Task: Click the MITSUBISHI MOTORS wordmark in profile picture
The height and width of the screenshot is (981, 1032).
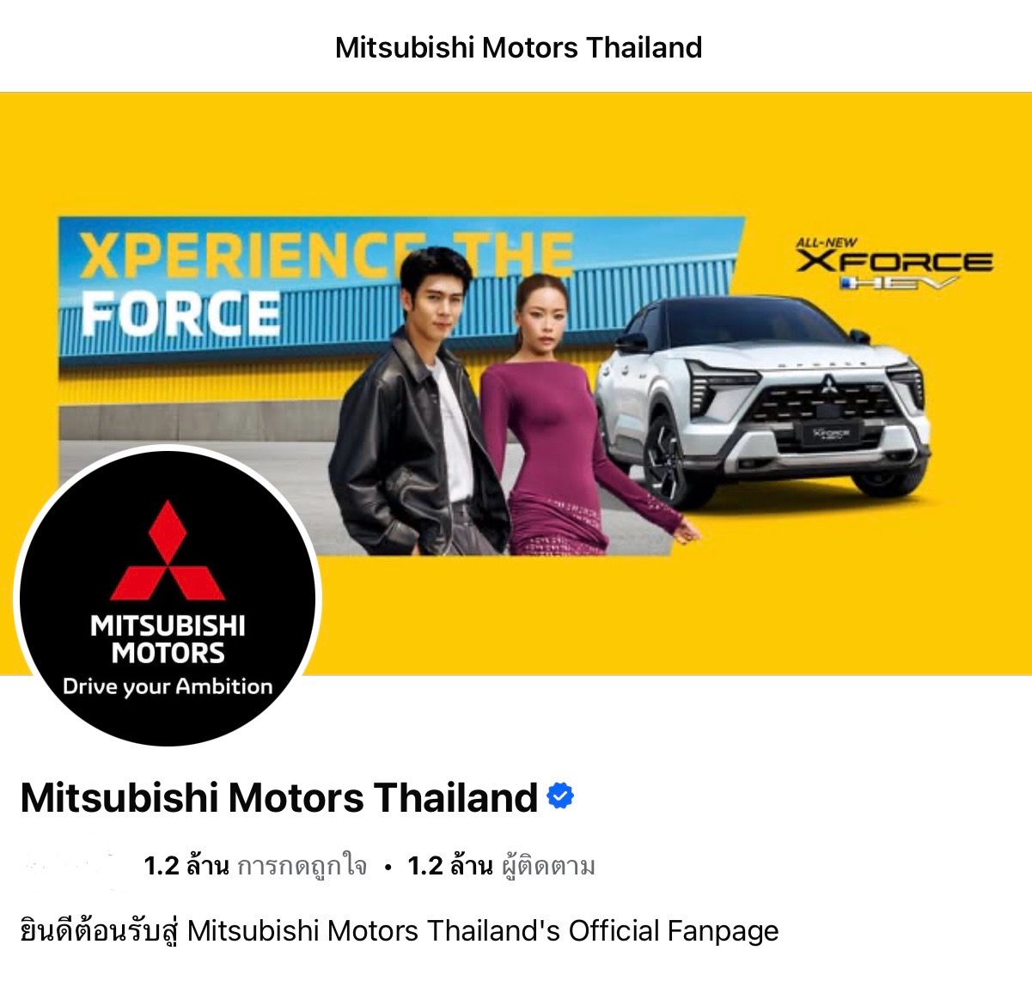Action: 168,638
